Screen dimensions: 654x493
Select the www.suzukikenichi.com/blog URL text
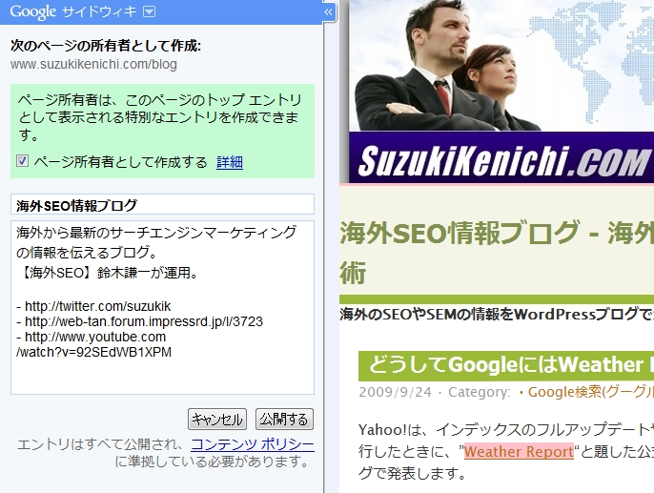(x=93, y=64)
